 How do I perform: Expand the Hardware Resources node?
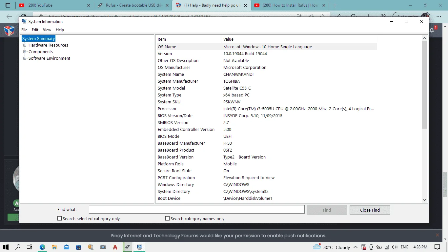[x=25, y=45]
